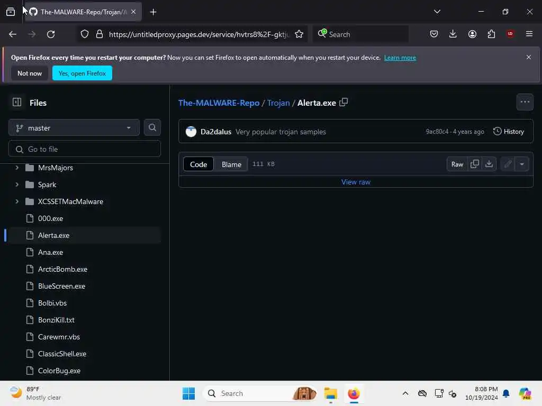Bookmark this page with star
The width and height of the screenshot is (542, 406).
[299, 34]
